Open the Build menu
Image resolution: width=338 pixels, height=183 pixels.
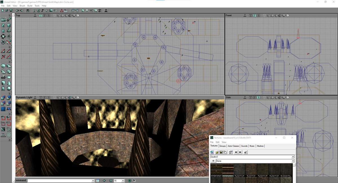30,6
